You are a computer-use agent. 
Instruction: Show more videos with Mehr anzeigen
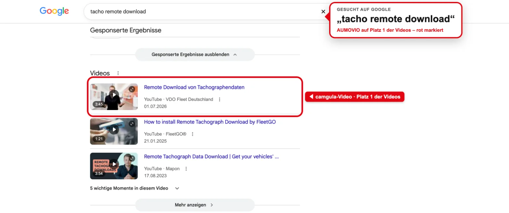[x=195, y=205]
